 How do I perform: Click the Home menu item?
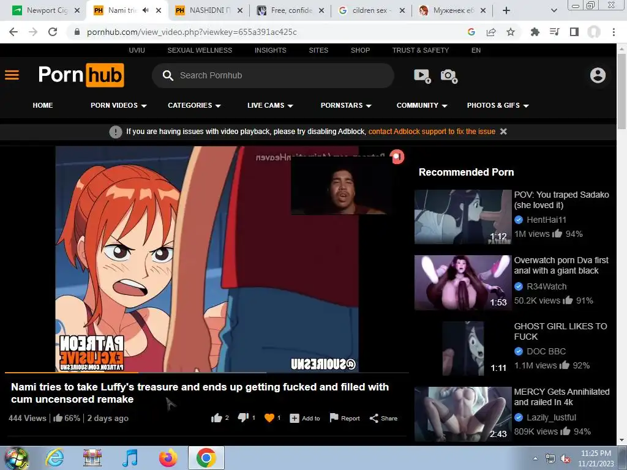[x=43, y=105]
